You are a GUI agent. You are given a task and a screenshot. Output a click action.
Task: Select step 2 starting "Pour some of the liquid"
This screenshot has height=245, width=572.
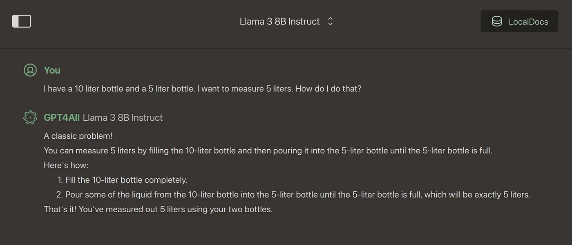coord(297,195)
